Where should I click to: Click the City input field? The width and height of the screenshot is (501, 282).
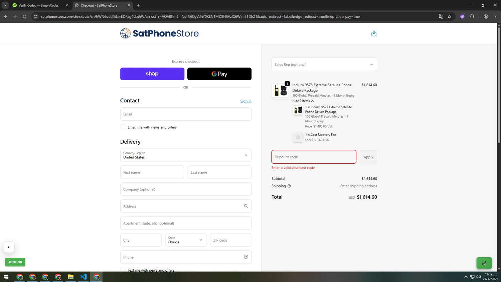point(141,240)
